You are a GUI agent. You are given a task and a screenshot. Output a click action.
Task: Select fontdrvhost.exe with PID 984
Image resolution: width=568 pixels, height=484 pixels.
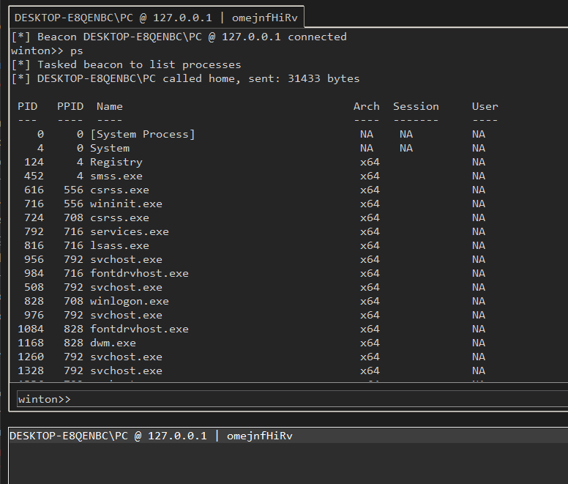tap(140, 273)
